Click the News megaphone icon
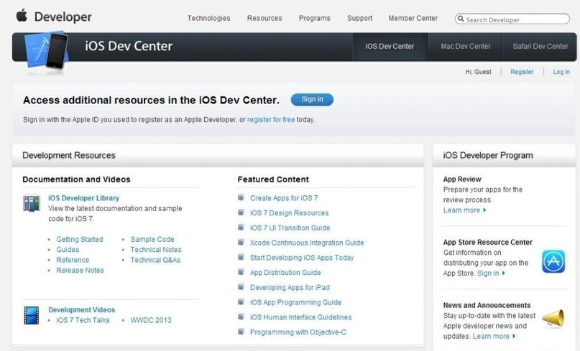This screenshot has width=580, height=351. (553, 319)
